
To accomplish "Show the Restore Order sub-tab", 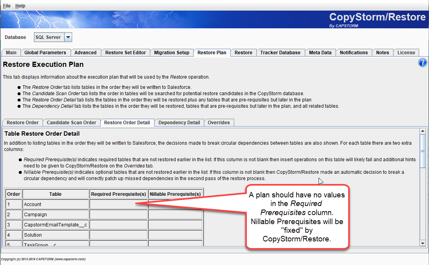I will [23, 123].
